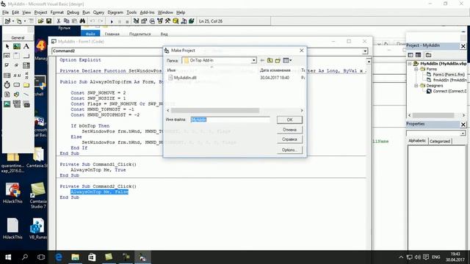
Task: Click the General tab of the toolbox
Action: (x=18, y=37)
